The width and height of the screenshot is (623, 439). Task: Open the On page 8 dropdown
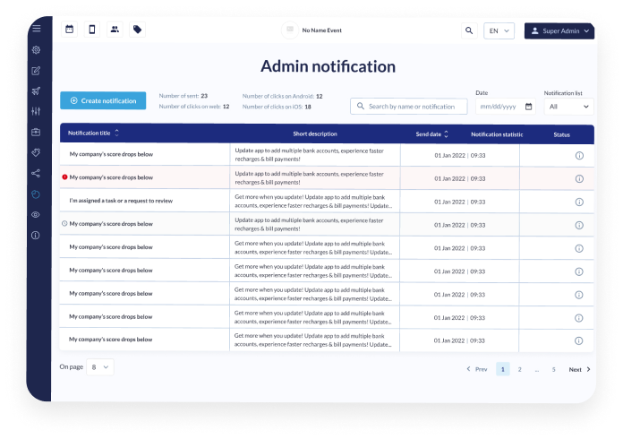[x=100, y=367]
